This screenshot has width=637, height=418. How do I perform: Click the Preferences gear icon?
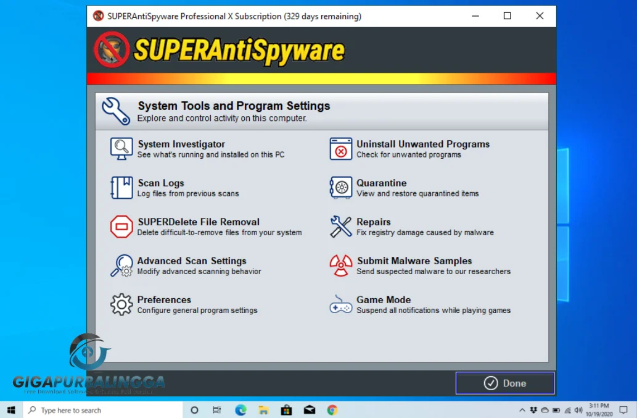121,304
